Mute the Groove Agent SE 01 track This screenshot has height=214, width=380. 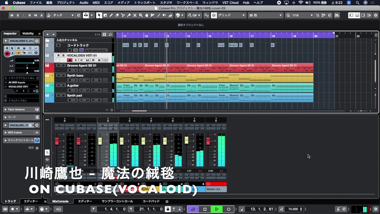(59, 65)
